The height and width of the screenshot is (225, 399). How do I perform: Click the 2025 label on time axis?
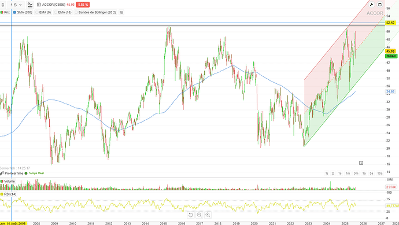(x=345, y=223)
